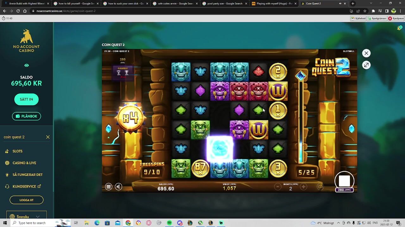Activate the Spelpaus button

pos(396,18)
